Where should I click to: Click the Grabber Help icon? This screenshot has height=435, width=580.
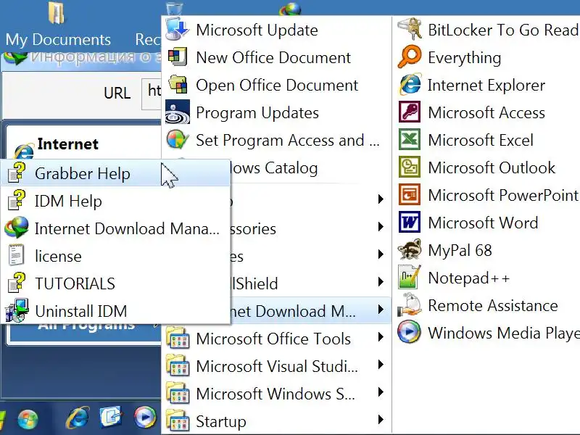point(17,173)
